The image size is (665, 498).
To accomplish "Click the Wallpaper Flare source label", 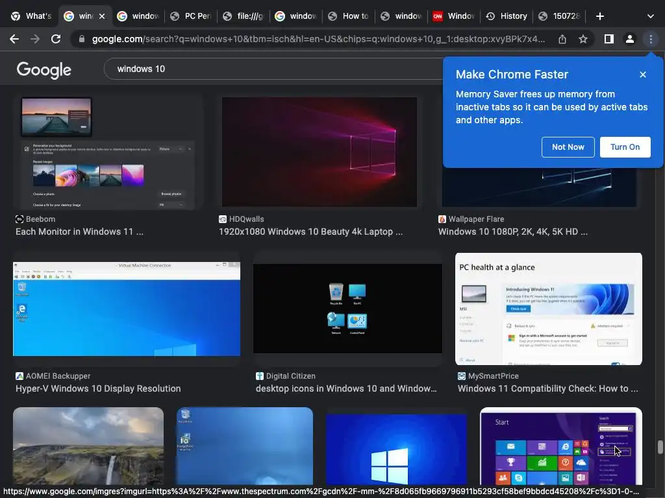I will tap(476, 219).
